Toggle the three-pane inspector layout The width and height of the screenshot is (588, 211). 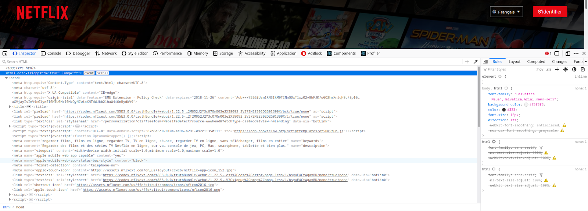pos(485,62)
